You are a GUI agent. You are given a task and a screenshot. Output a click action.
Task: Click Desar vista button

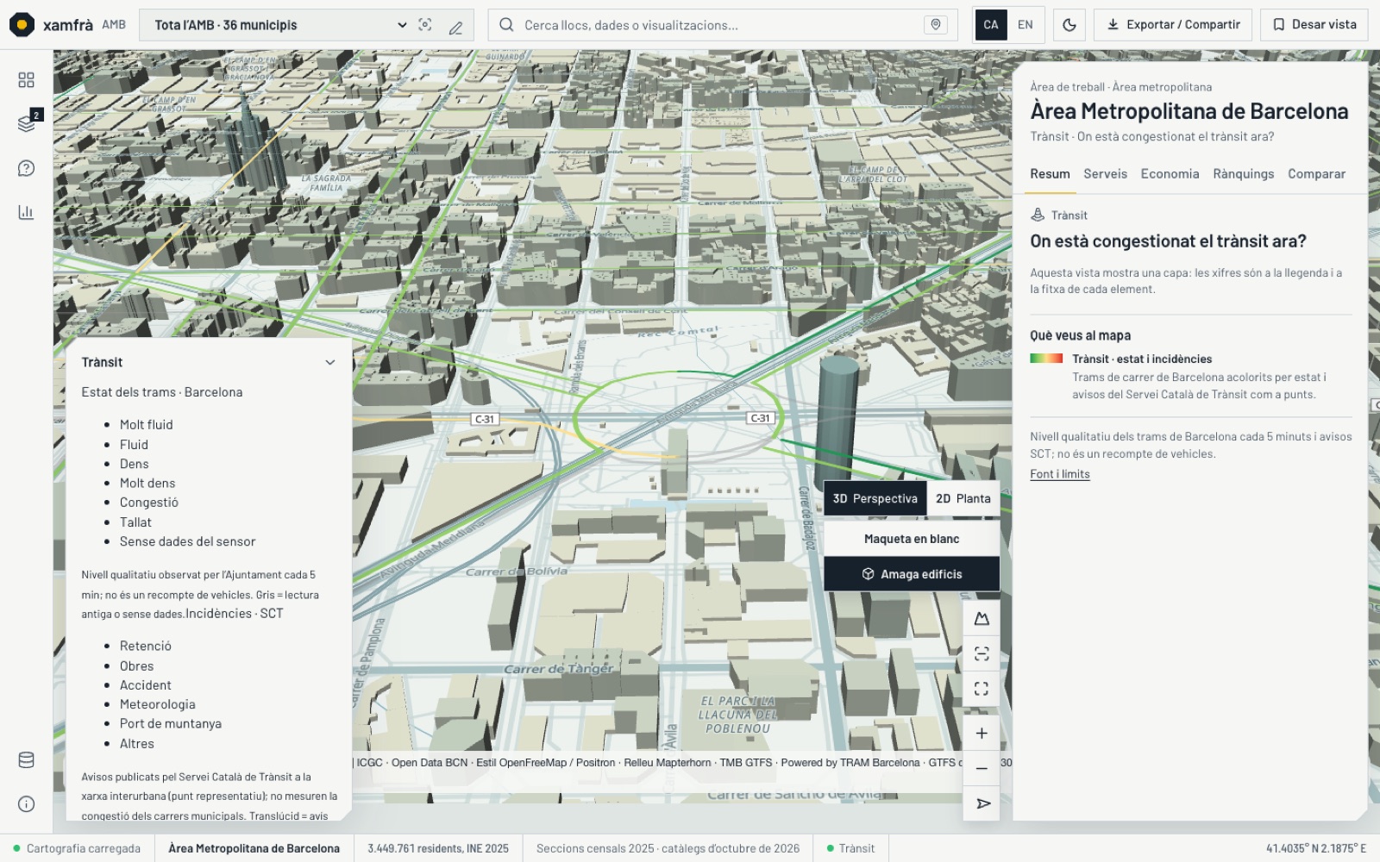pos(1314,25)
